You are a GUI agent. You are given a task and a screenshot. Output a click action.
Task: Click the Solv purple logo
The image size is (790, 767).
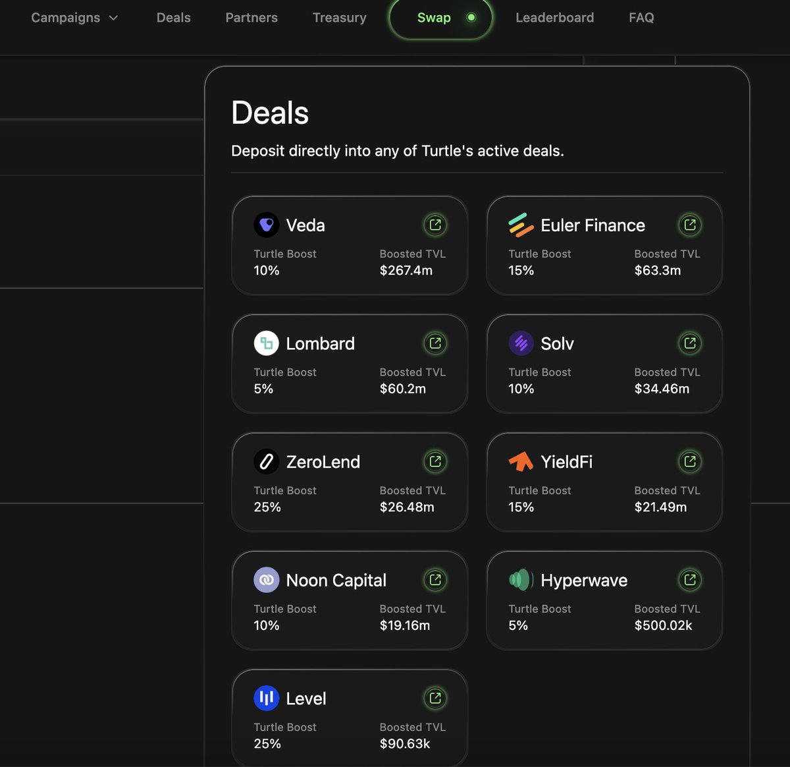coord(521,343)
